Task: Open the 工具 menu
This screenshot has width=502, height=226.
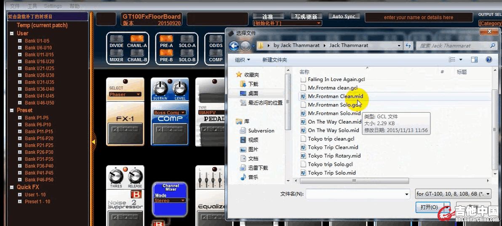Action: 32,6
